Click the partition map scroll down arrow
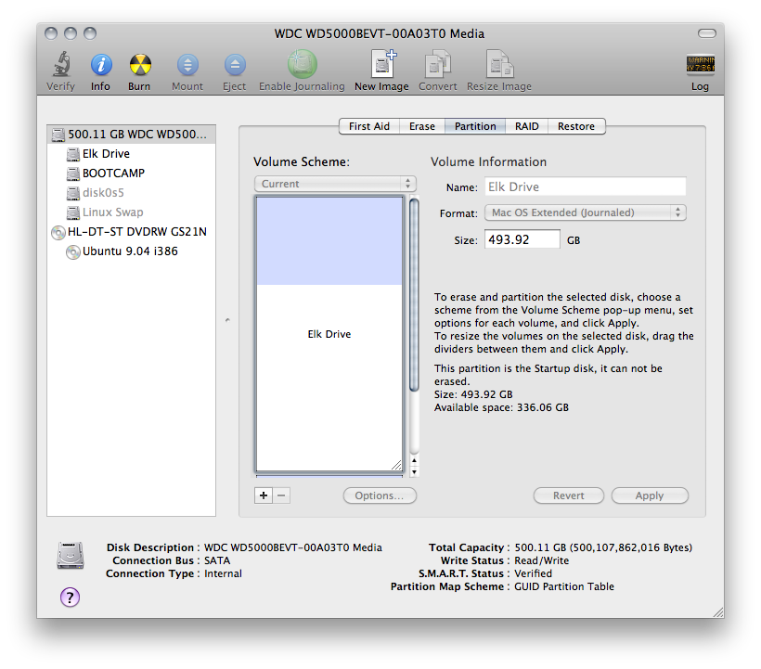 point(414,471)
